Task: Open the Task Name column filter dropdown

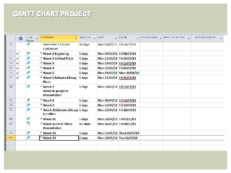Action: (76, 38)
